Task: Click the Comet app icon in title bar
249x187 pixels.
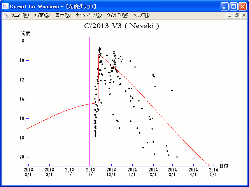Action: pos(5,6)
